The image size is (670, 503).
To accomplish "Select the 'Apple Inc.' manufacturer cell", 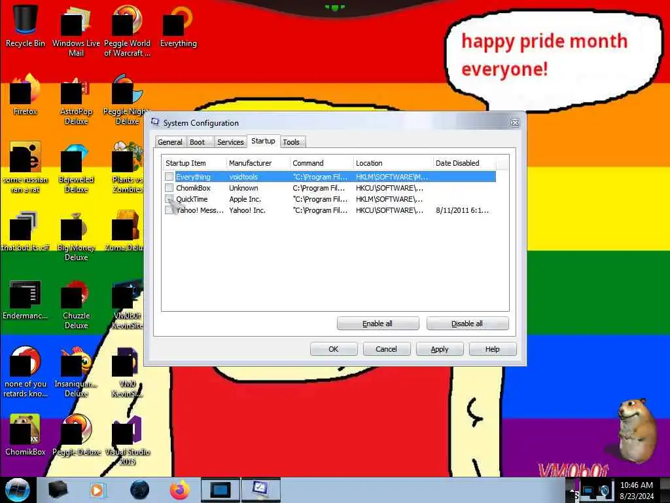I will (x=245, y=199).
